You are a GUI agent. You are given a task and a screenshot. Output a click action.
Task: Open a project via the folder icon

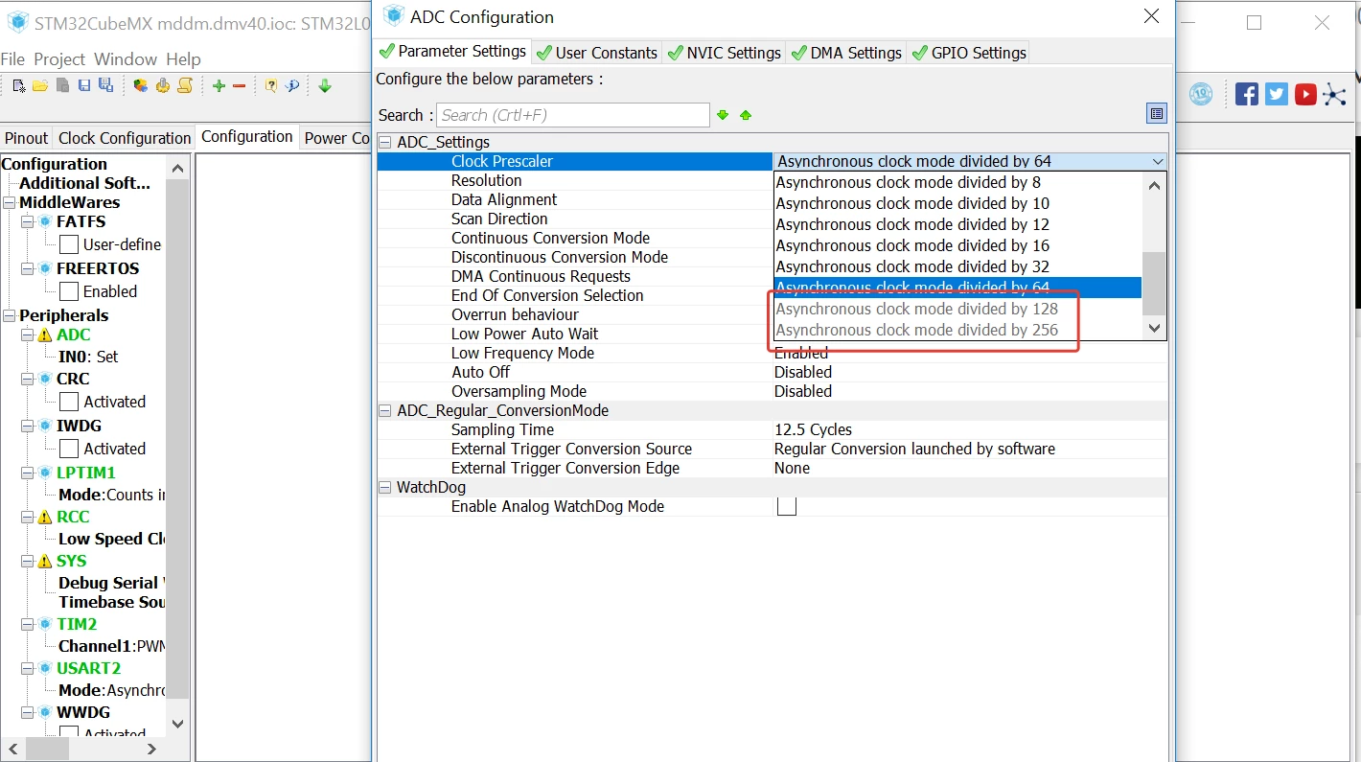[x=40, y=86]
